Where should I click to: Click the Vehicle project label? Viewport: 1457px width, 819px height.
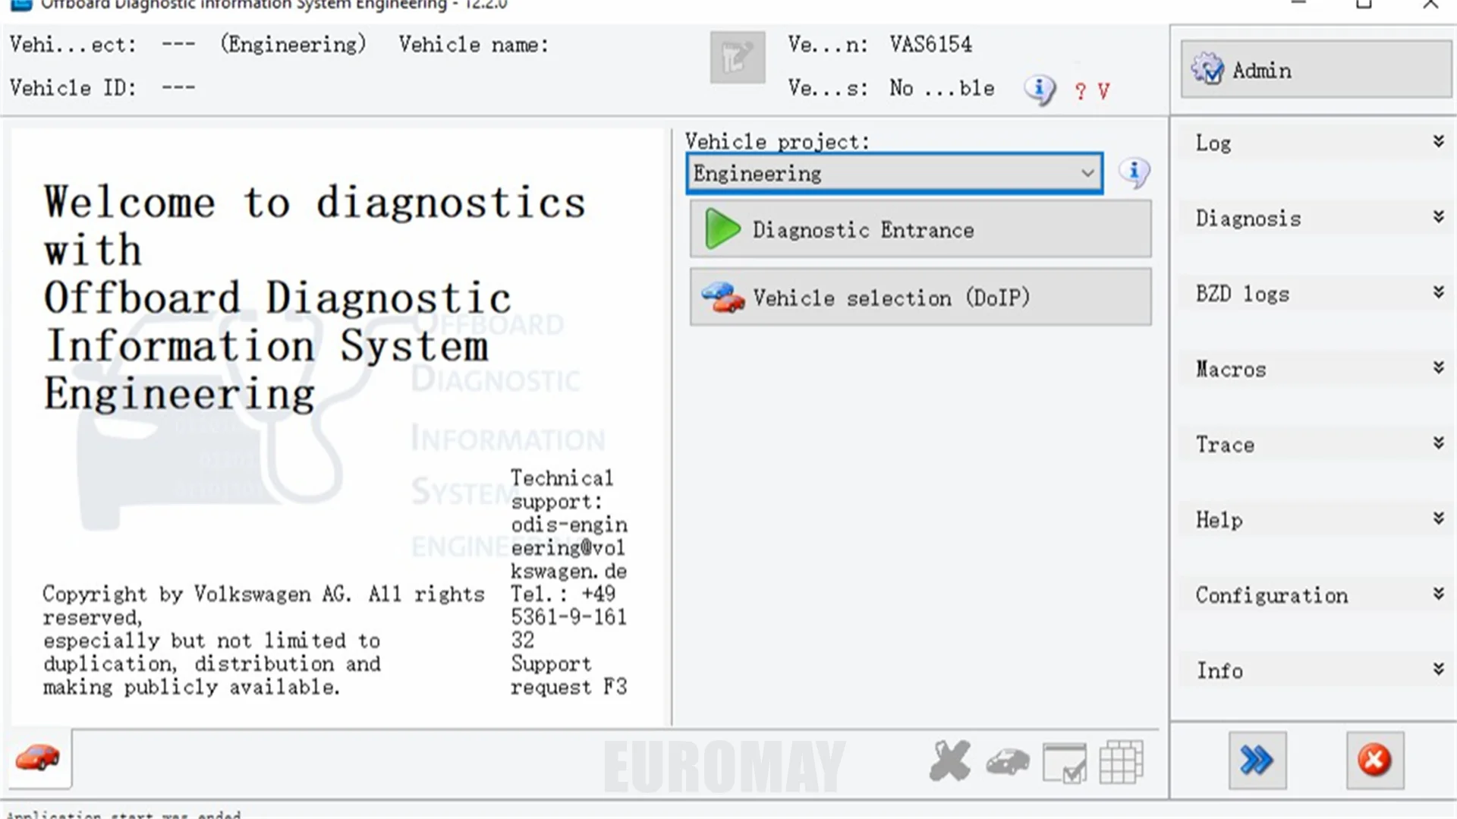tap(777, 141)
